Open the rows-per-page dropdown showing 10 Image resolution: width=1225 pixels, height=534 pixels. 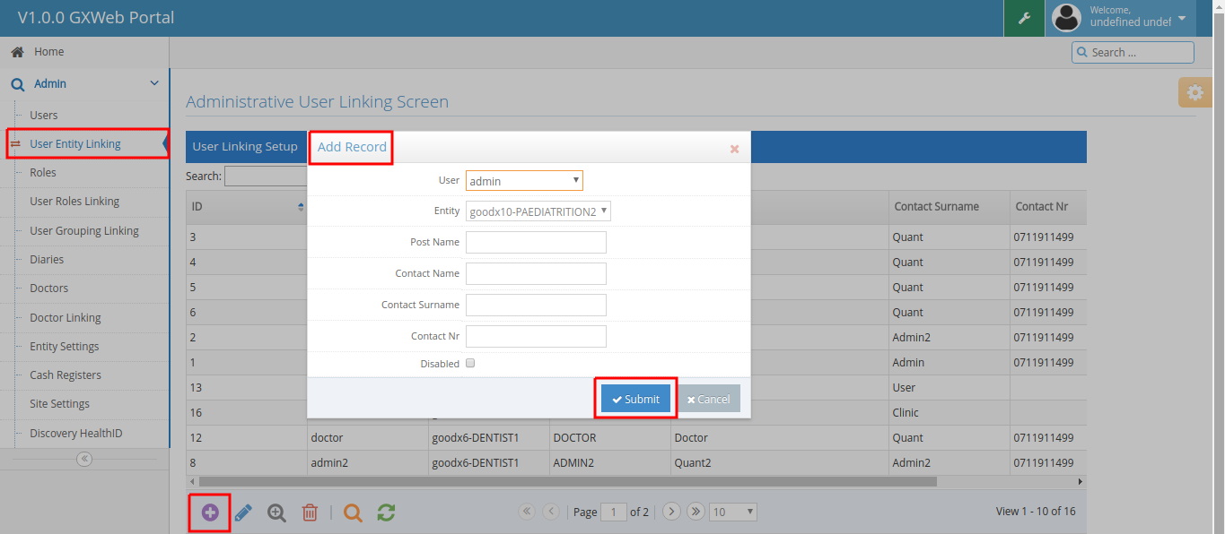[x=733, y=512]
